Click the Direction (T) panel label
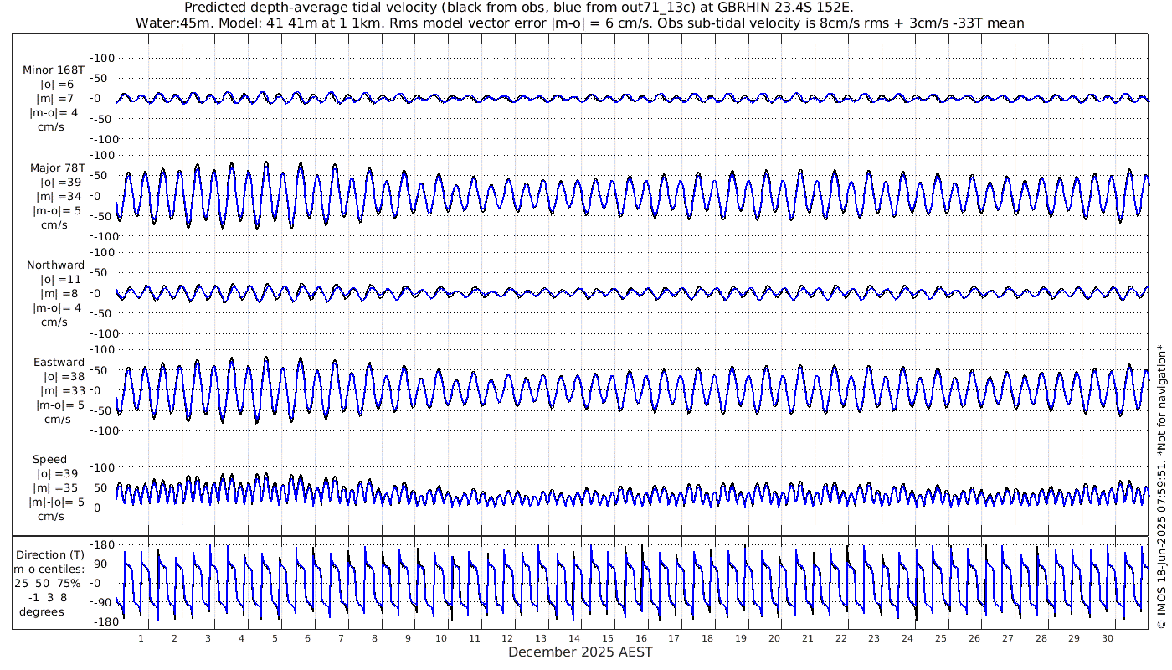 [x=50, y=554]
